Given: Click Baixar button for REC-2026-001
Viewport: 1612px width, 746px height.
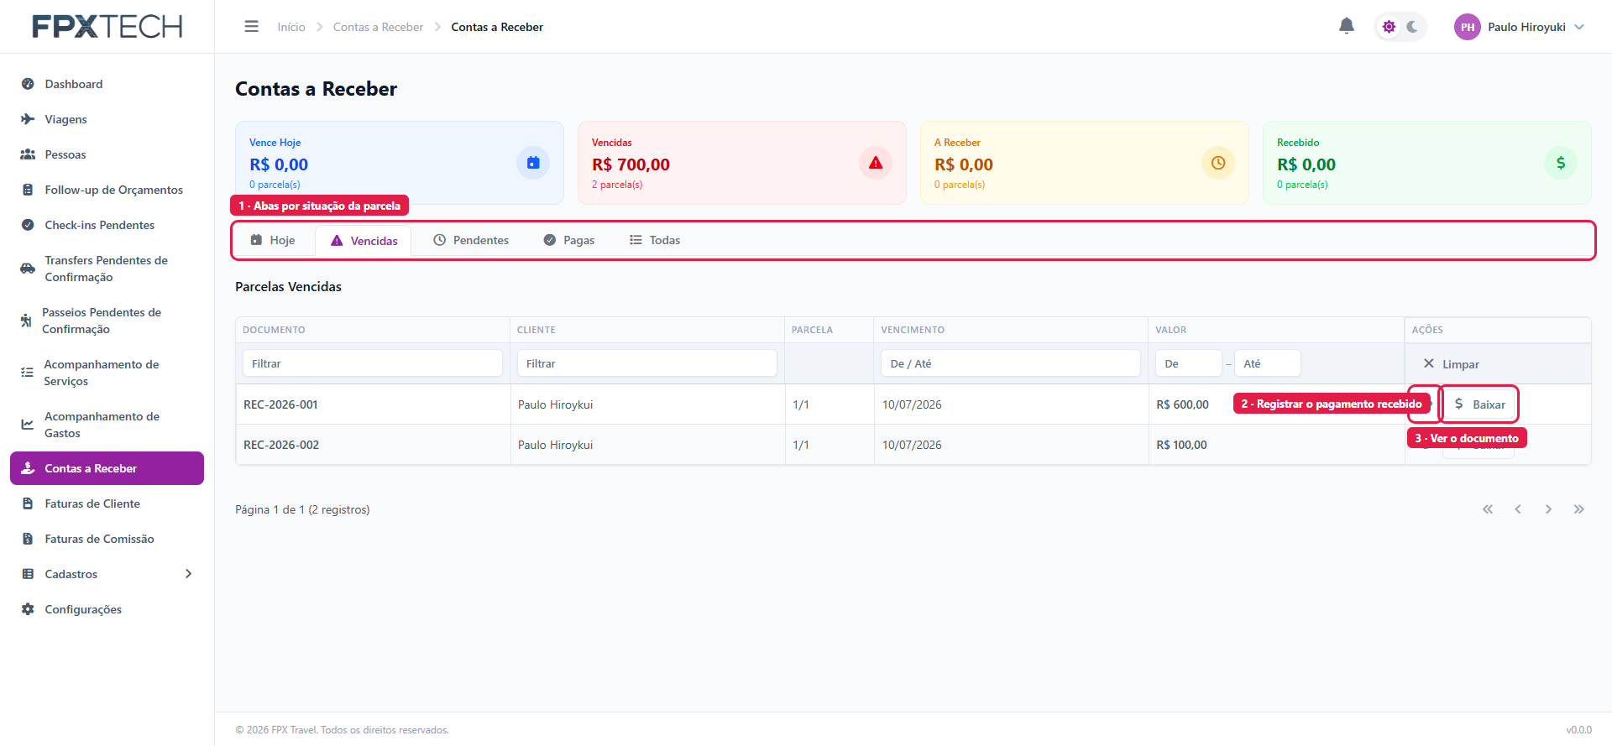Looking at the screenshot, I should coord(1479,404).
